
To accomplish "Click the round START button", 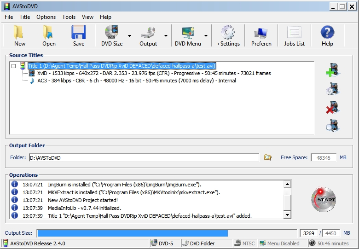I will tap(324, 200).
